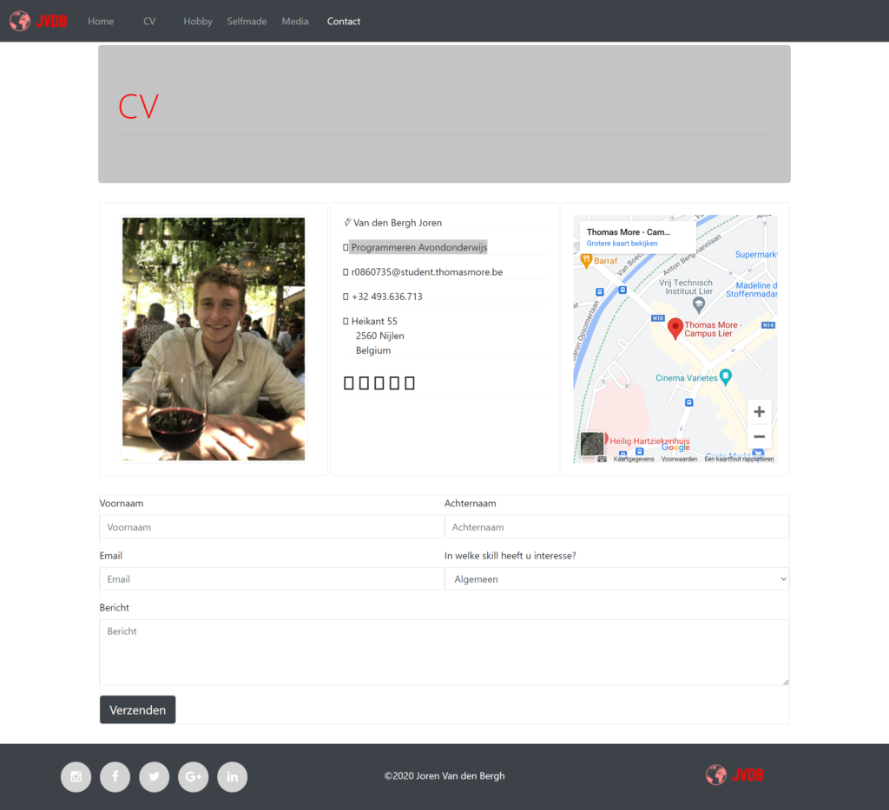Zoom in on the map

pyautogui.click(x=759, y=412)
